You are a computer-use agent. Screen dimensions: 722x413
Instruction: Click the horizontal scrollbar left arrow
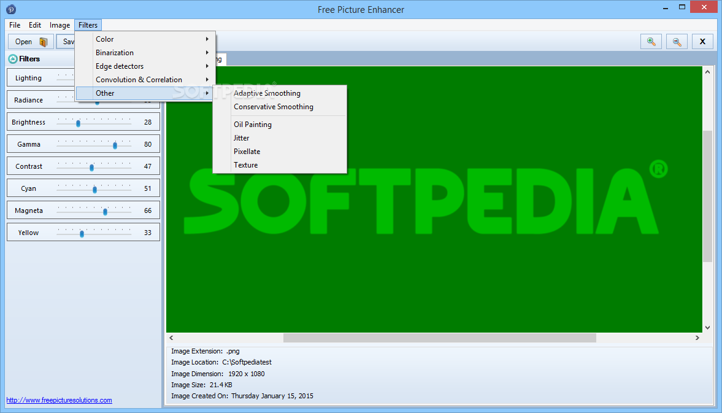pyautogui.click(x=171, y=338)
